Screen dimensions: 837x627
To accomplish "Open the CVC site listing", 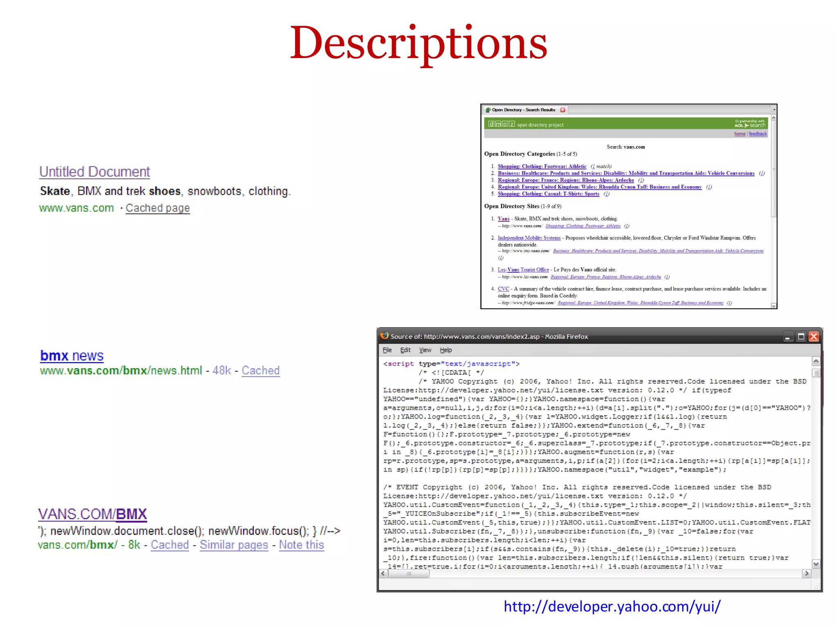I will pos(504,289).
